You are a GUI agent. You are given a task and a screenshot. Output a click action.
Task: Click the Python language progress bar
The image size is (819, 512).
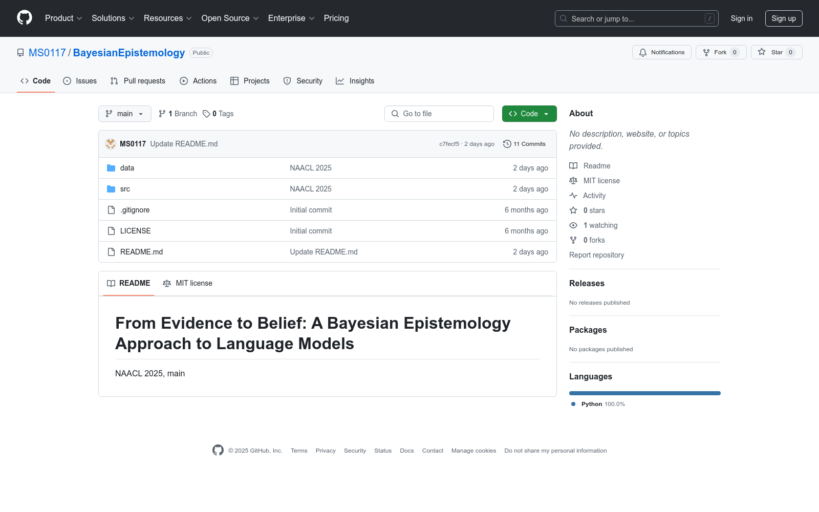click(x=645, y=393)
